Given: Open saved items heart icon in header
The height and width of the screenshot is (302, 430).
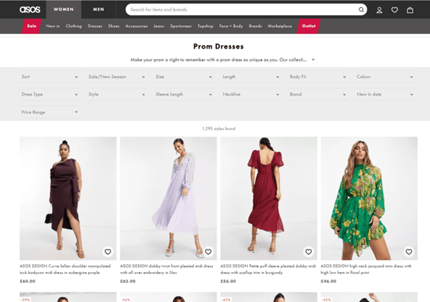Looking at the screenshot, I should point(394,10).
